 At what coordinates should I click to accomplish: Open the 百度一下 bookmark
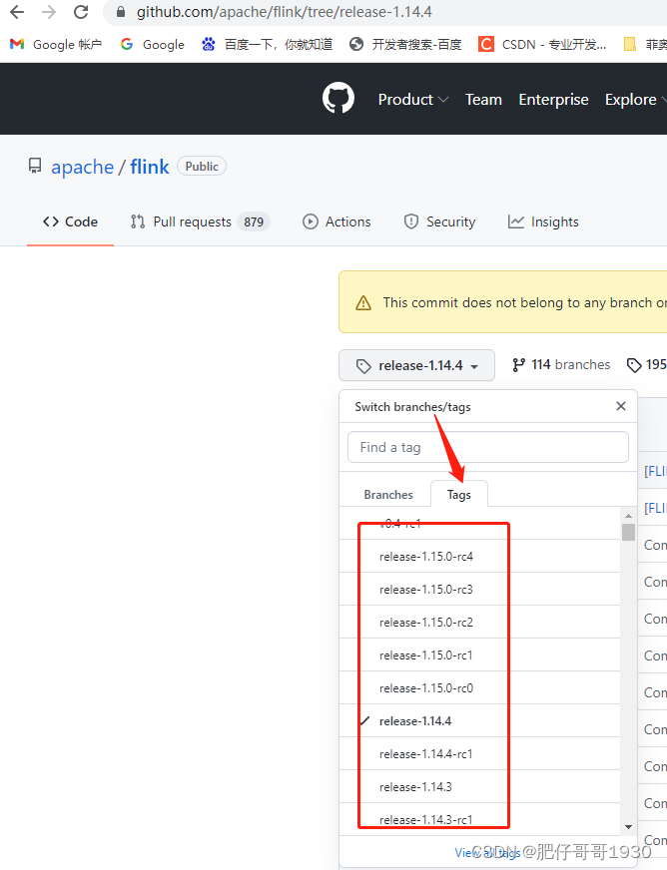[268, 44]
